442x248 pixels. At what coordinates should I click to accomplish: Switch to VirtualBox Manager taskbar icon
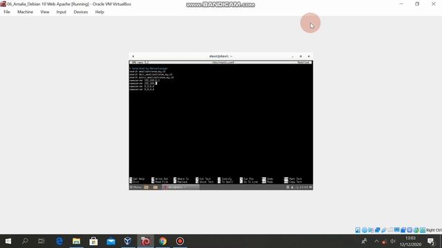tap(128, 241)
